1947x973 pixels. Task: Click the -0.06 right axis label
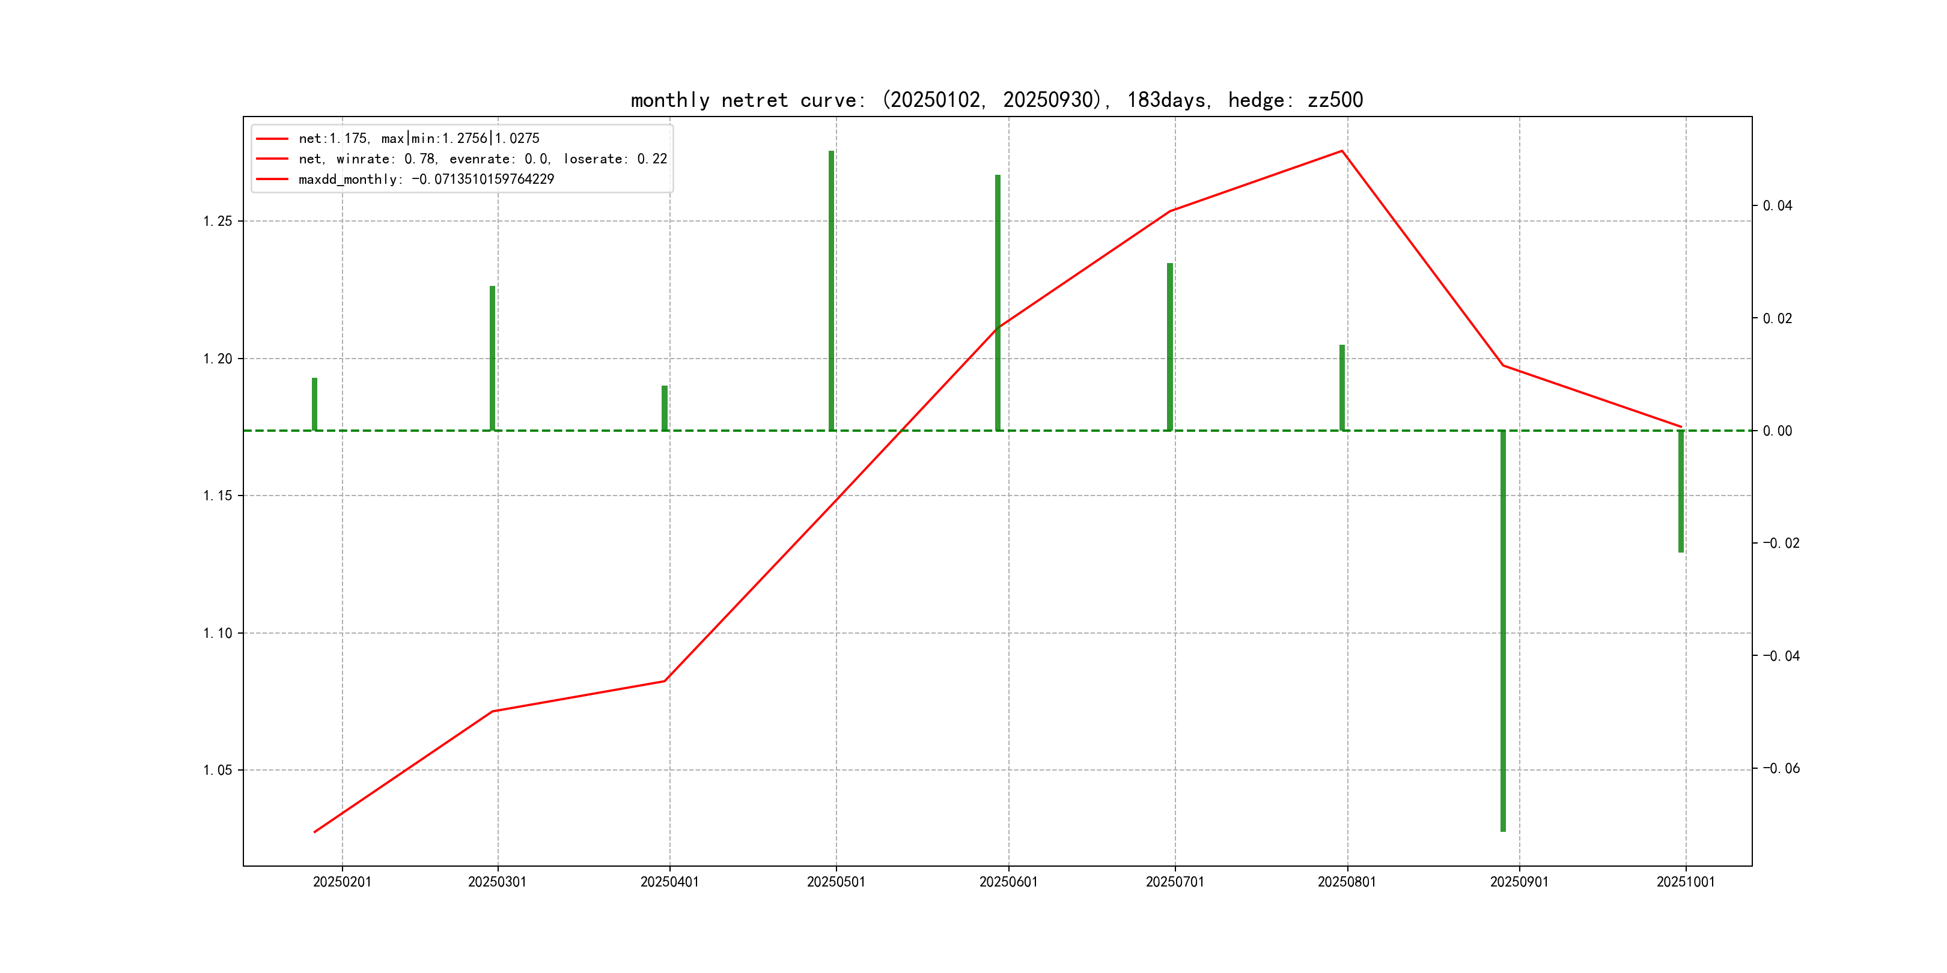point(1781,768)
